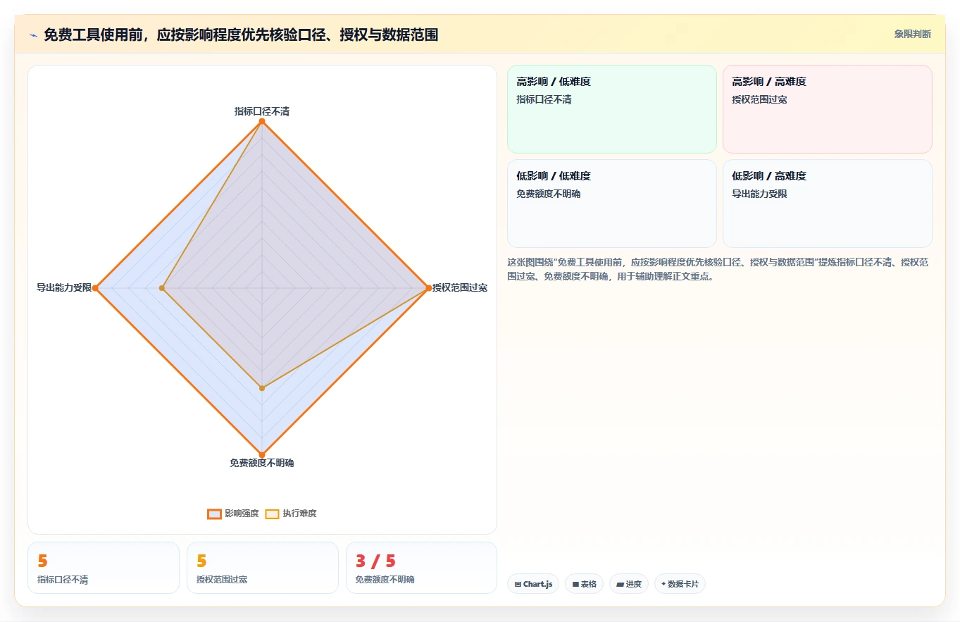The height and width of the screenshot is (622, 960).
Task: Select the 数据卡片 tag chip
Action: coord(680,584)
